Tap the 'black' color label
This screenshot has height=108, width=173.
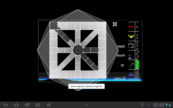[x=121, y=46]
